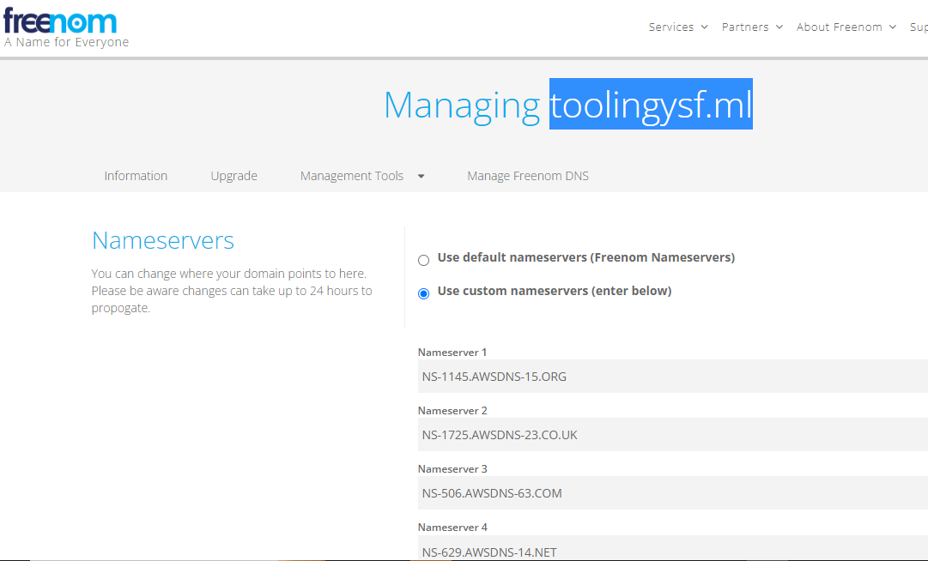The height and width of the screenshot is (561, 928).
Task: Open the Manage Freenom DNS tab
Action: pyautogui.click(x=527, y=175)
